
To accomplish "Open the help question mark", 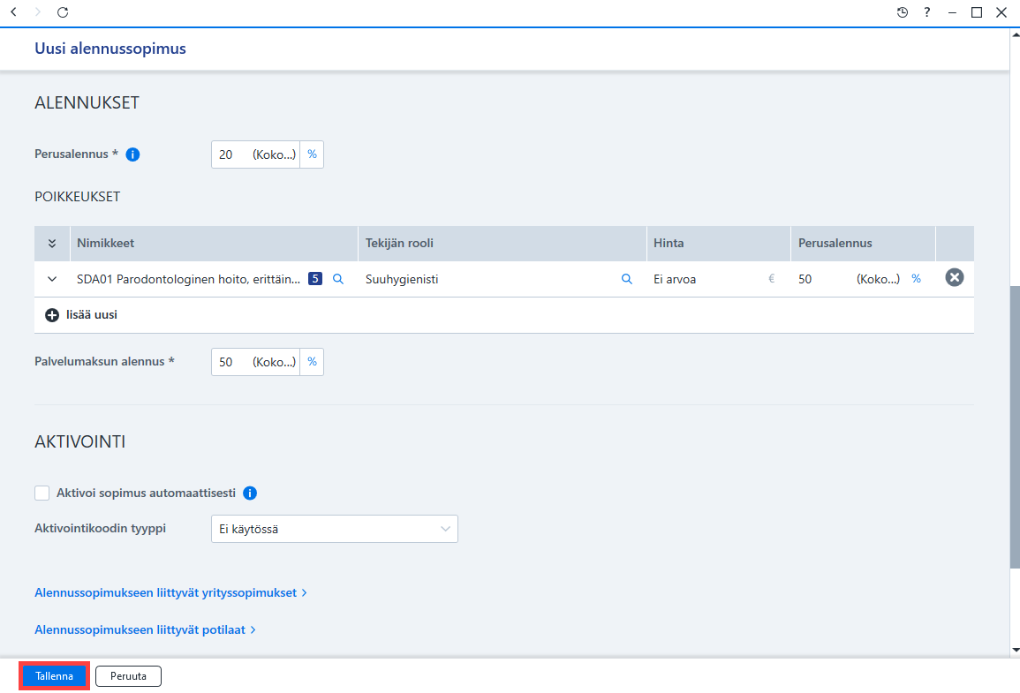I will (x=927, y=12).
